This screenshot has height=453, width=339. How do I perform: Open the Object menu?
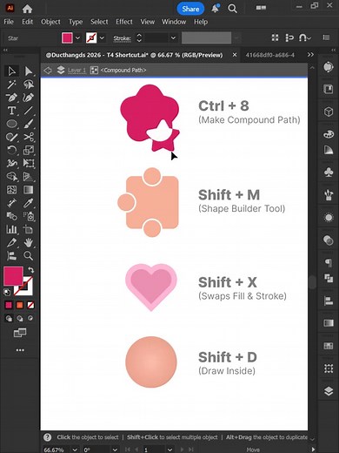pos(50,22)
